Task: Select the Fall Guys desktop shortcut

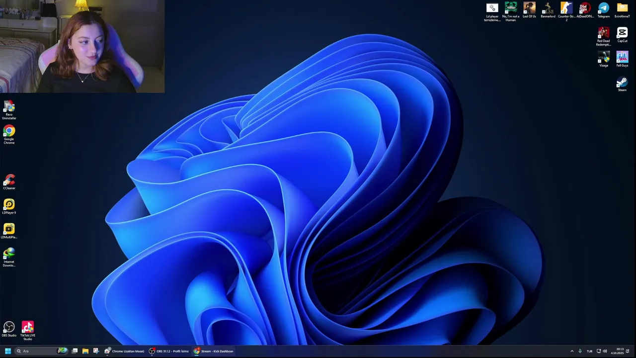Action: point(622,59)
